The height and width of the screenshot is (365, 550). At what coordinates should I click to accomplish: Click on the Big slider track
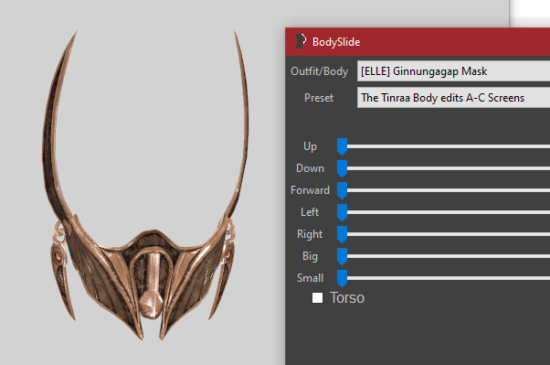point(449,256)
